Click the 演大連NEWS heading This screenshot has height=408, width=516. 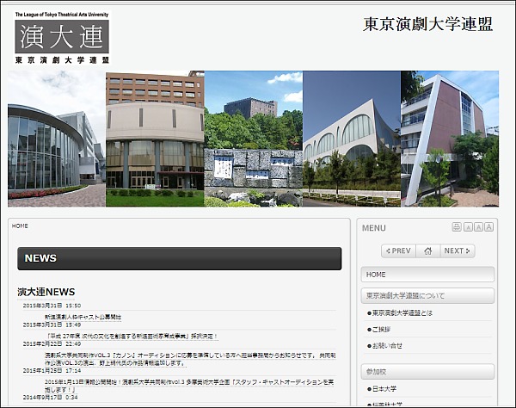(46, 292)
